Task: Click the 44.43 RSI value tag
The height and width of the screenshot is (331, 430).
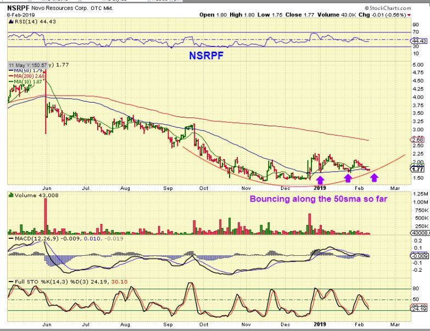Action: (419, 41)
